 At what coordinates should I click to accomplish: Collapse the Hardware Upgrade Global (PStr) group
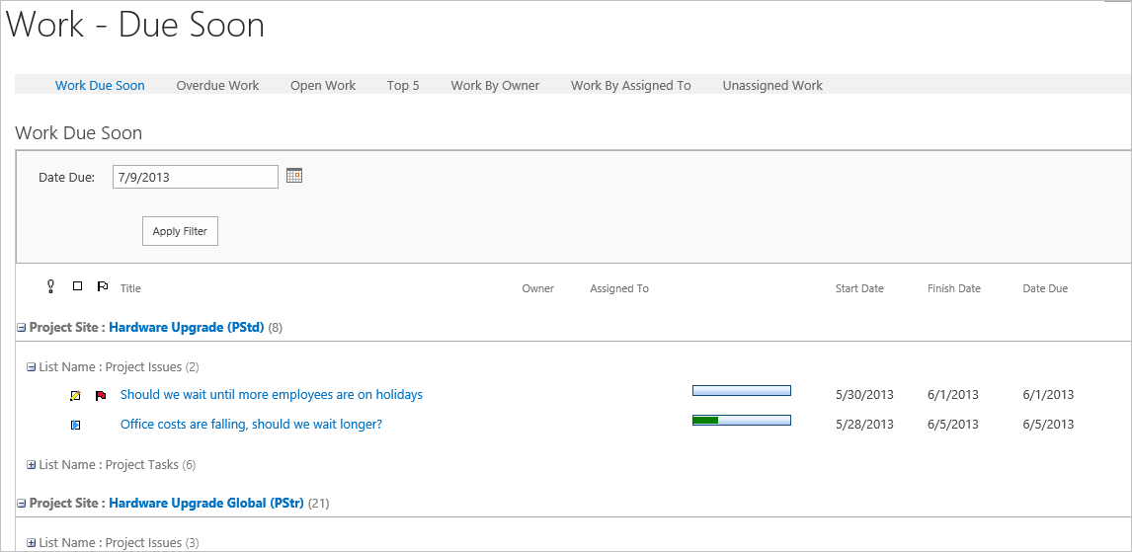tap(22, 504)
